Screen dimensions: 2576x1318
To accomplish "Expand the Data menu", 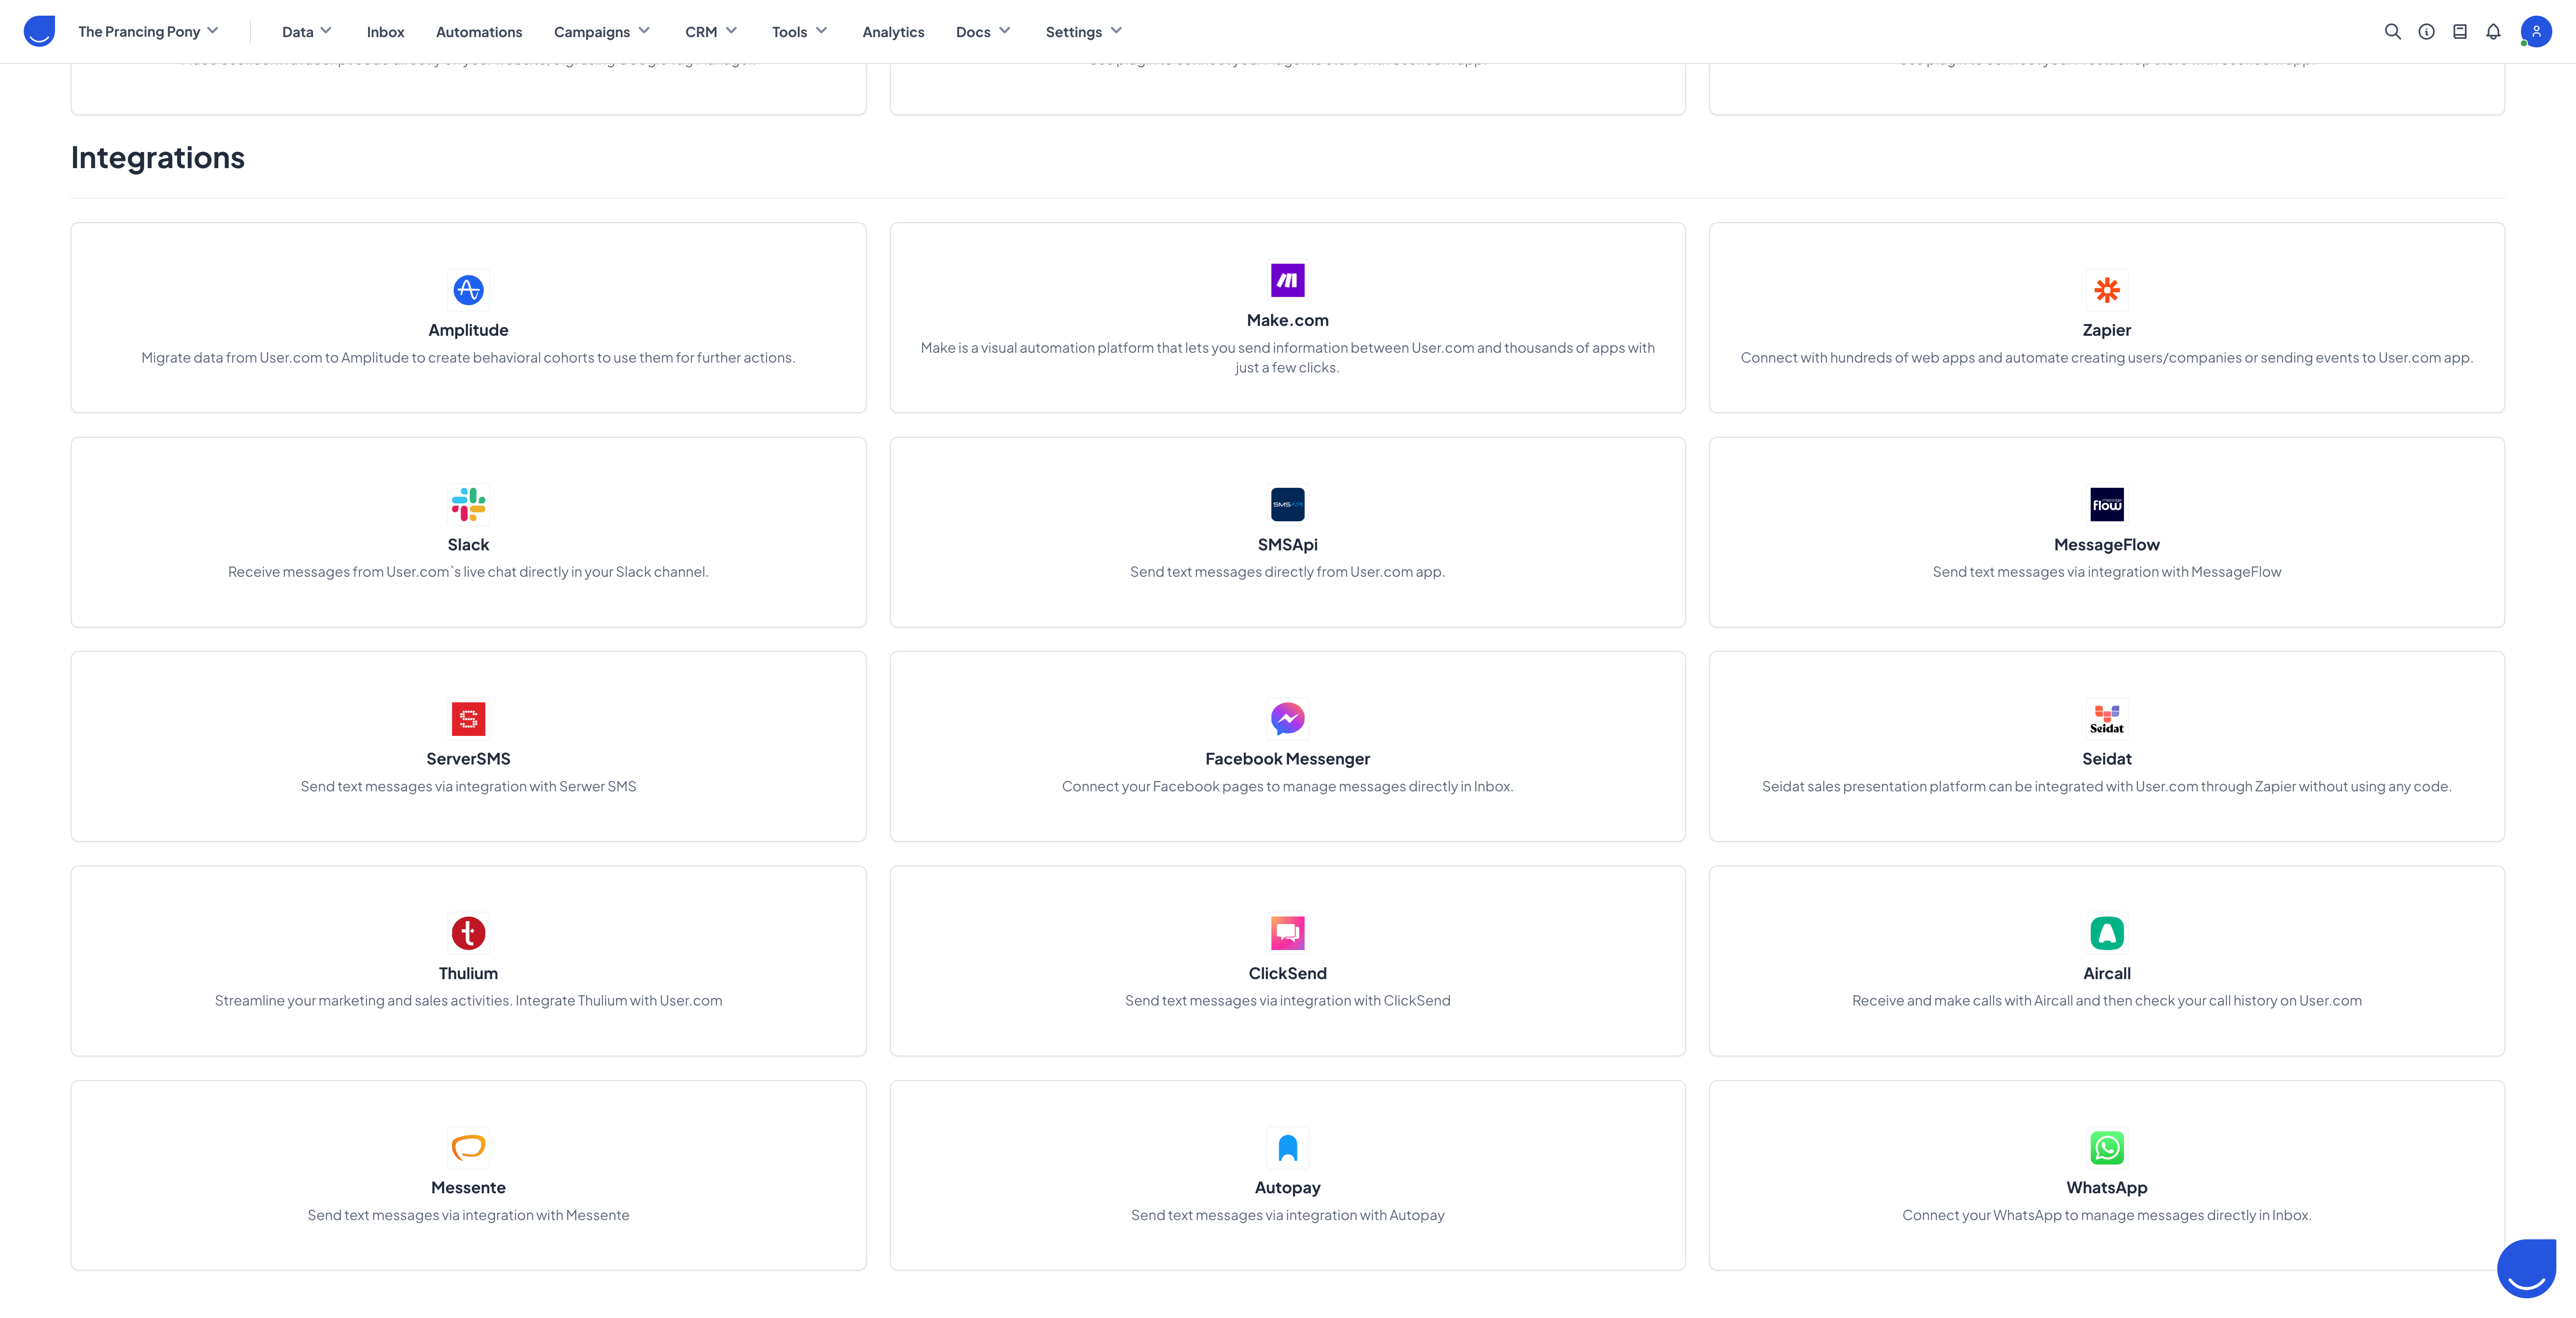I will point(307,32).
